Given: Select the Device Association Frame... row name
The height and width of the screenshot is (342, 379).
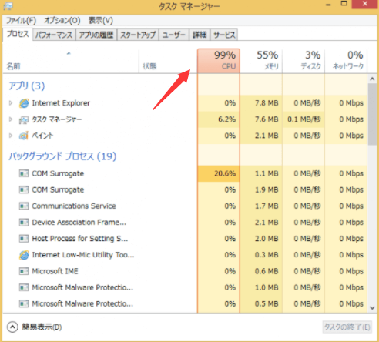Looking at the screenshot, I should click(x=79, y=223).
